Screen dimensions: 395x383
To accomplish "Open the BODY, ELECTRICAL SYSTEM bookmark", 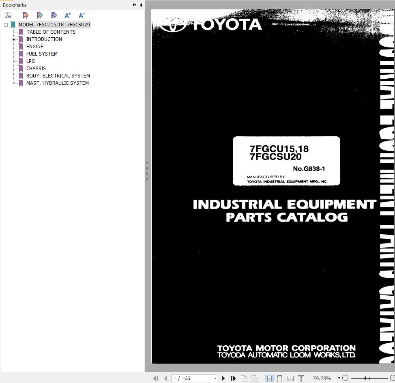I will 58,76.
